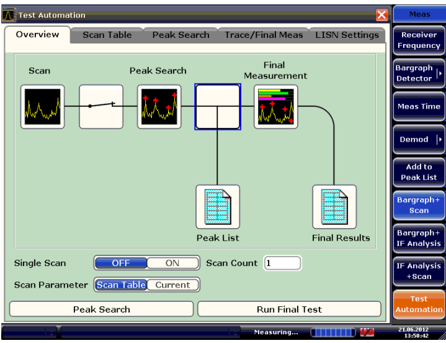The image size is (446, 343).
Task: Open the middle status bar dropdown arrow
Action: 235,333
